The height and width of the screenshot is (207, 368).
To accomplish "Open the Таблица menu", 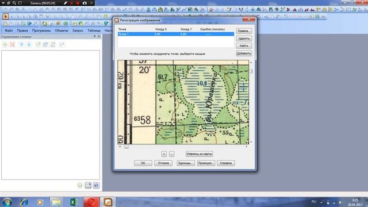I will (x=94, y=30).
